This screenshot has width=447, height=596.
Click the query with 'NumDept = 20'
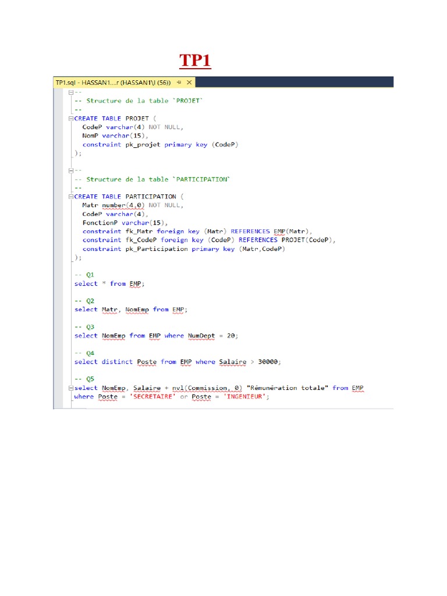[x=157, y=336]
